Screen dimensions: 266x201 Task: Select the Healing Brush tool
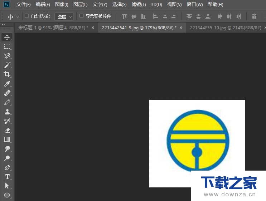tap(7, 93)
